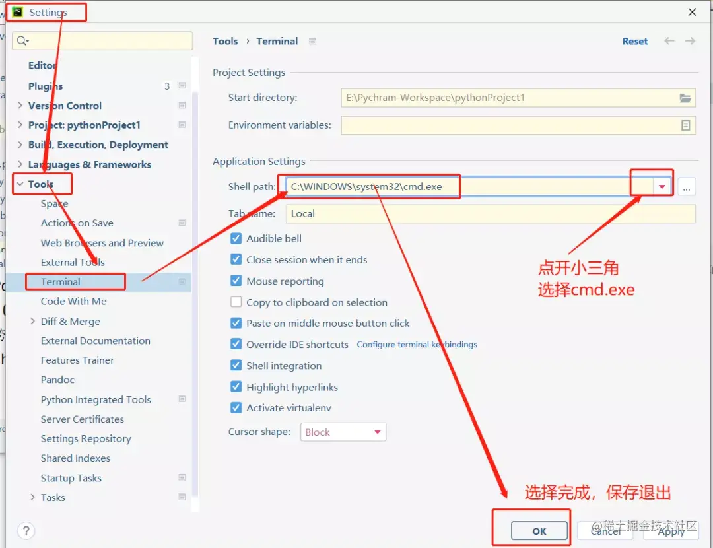713x548 pixels.
Task: Enable Copy to clipboard on selection
Action: [x=236, y=302]
